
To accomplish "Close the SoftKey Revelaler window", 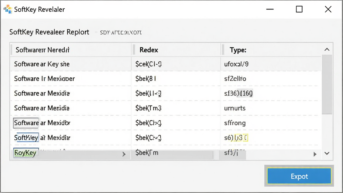I will click(328, 9).
